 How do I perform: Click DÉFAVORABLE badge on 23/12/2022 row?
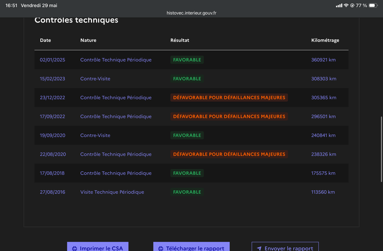point(229,98)
